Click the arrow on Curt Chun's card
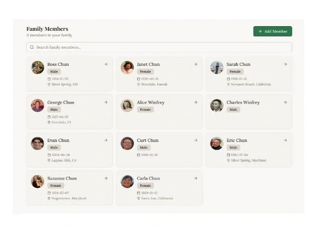Image resolution: width=310 pixels, height=232 pixels. click(195, 140)
